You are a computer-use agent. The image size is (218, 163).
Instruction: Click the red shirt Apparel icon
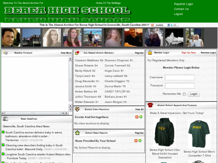click(150, 105)
